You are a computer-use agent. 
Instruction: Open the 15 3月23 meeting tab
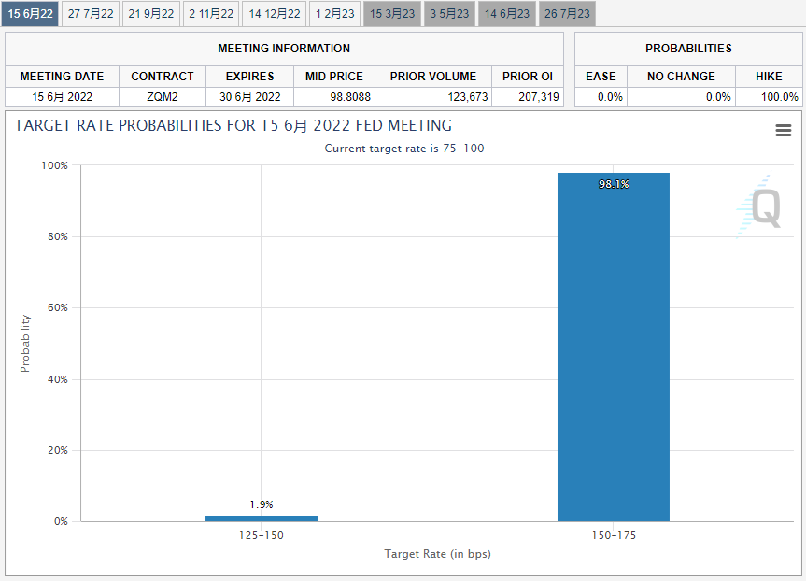392,14
